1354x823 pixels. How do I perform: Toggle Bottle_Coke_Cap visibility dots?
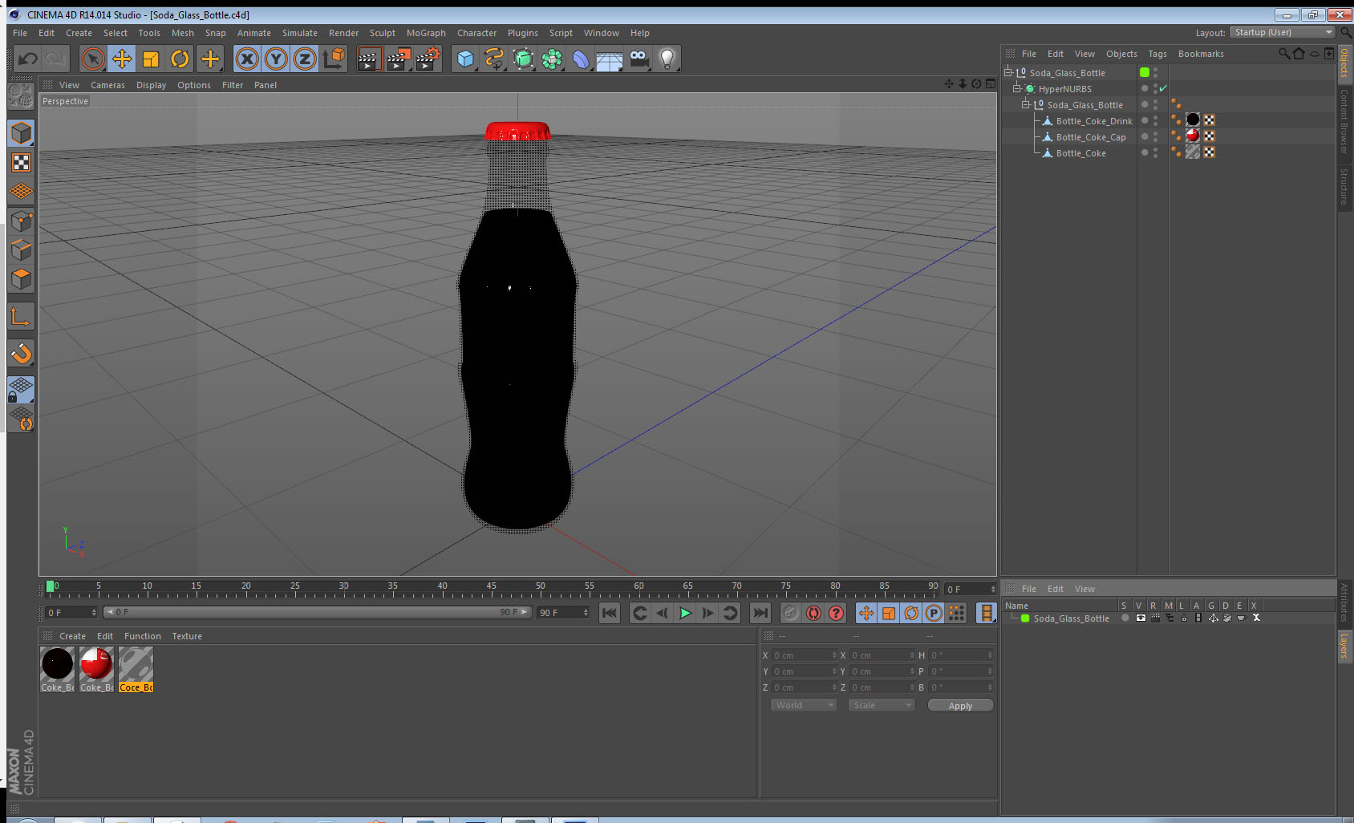pyautogui.click(x=1156, y=136)
